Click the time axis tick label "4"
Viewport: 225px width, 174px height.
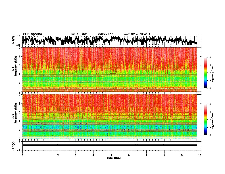[93, 155]
